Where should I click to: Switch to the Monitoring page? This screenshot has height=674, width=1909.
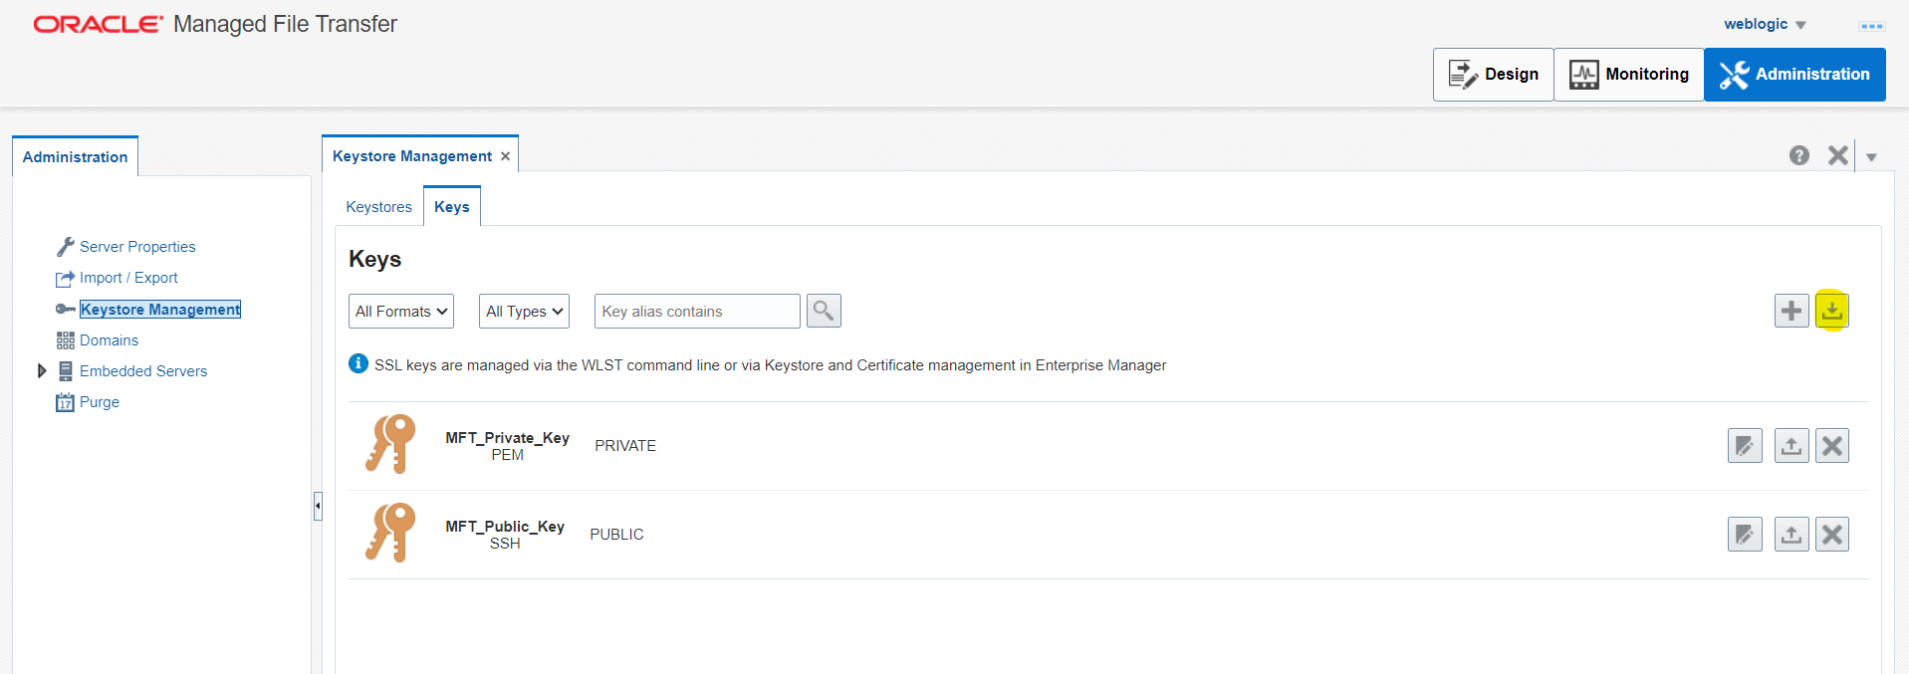click(1628, 75)
